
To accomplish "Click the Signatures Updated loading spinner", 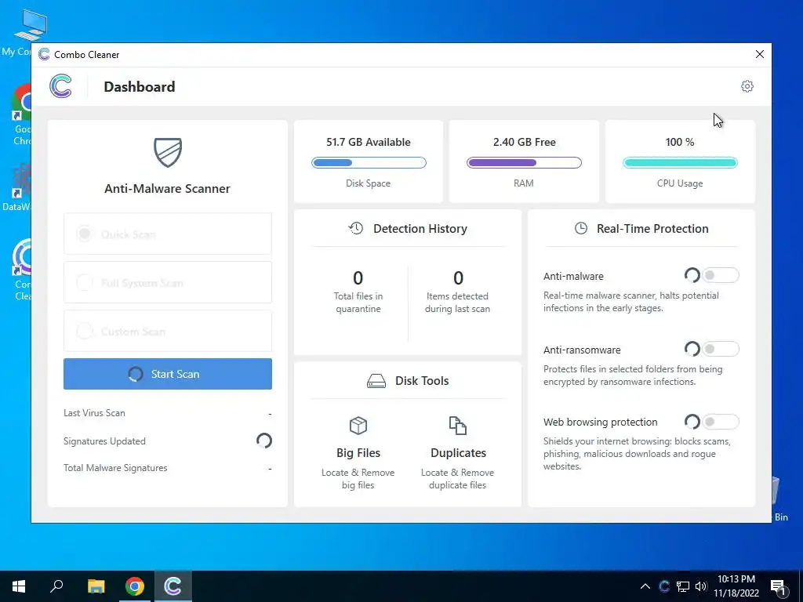I will tap(263, 441).
